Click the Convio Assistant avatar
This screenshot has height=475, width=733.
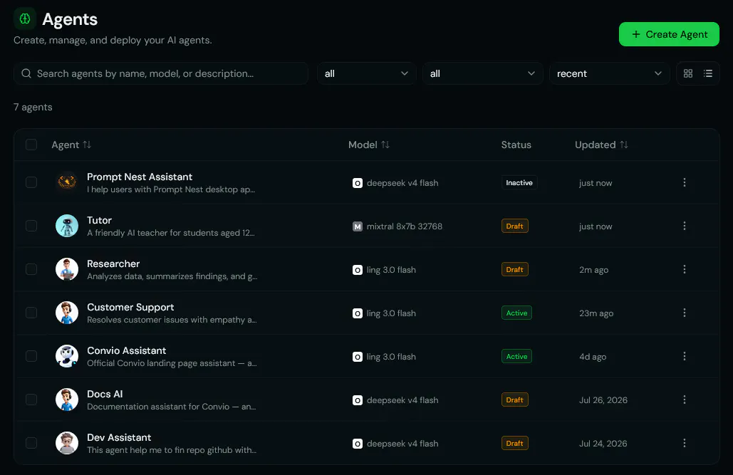(67, 356)
